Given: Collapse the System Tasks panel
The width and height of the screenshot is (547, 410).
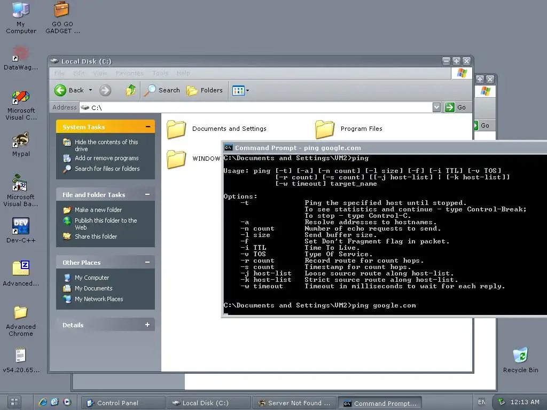Looking at the screenshot, I should point(148,127).
